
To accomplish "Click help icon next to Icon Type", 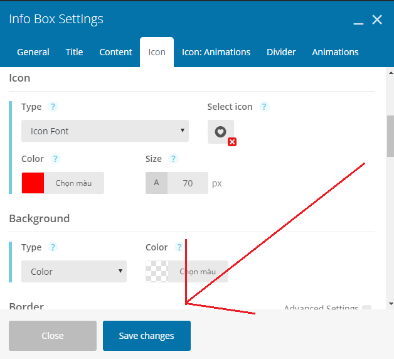I will coord(53,107).
